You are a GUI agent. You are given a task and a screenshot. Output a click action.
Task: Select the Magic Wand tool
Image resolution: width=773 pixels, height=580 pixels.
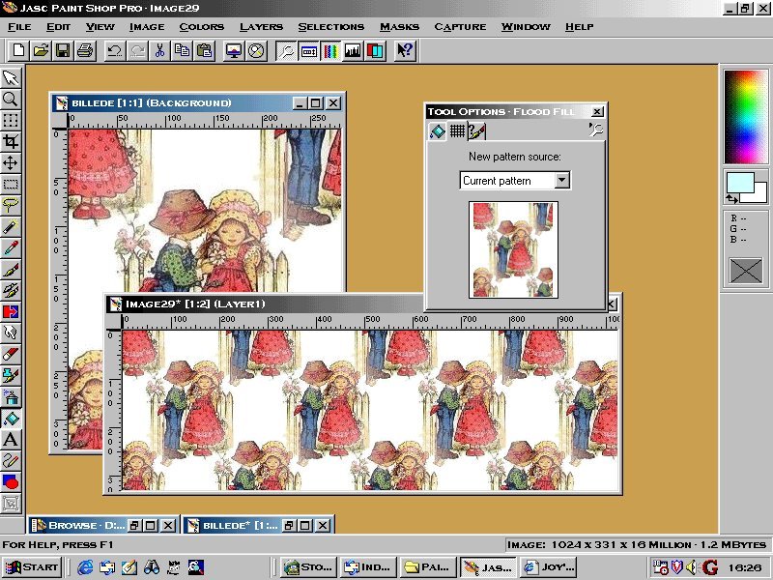(x=11, y=226)
